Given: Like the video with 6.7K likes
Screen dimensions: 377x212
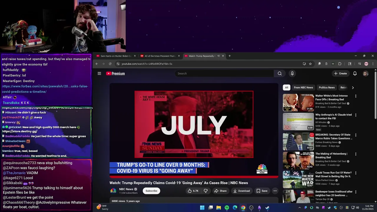Looking at the screenshot, I should 193,191.
